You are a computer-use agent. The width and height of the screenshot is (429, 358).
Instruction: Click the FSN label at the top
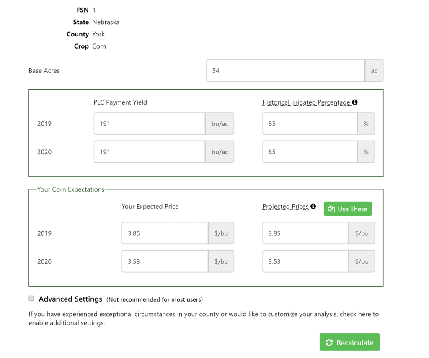(x=83, y=10)
